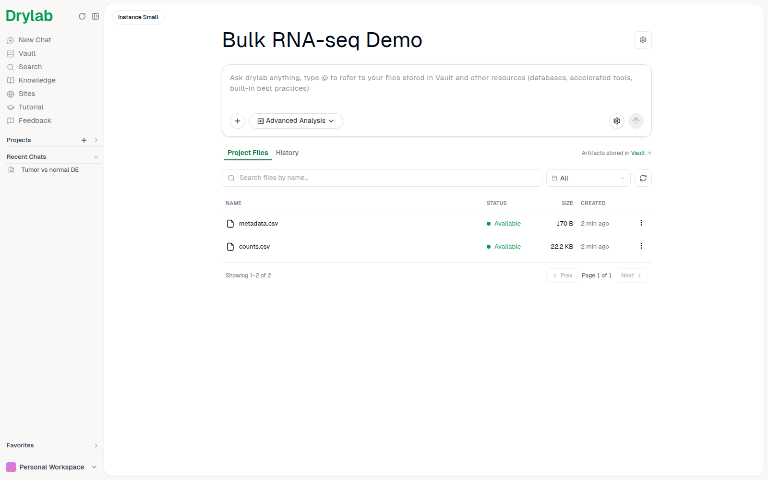Image resolution: width=768 pixels, height=480 pixels.
Task: Click the SIZE column header
Action: [x=567, y=203]
